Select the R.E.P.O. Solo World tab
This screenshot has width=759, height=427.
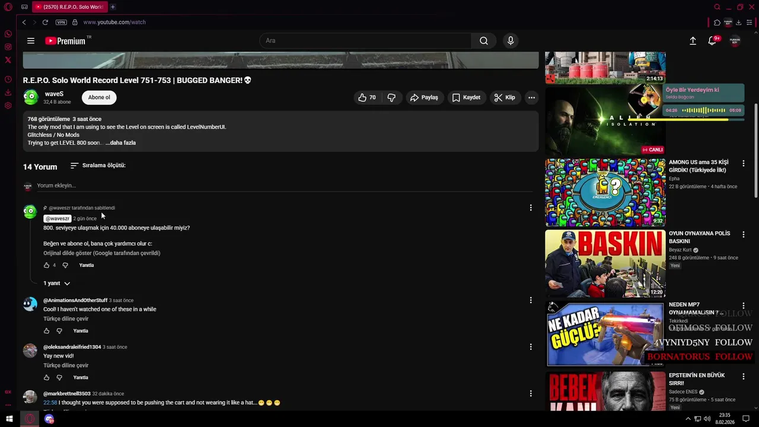click(x=69, y=7)
